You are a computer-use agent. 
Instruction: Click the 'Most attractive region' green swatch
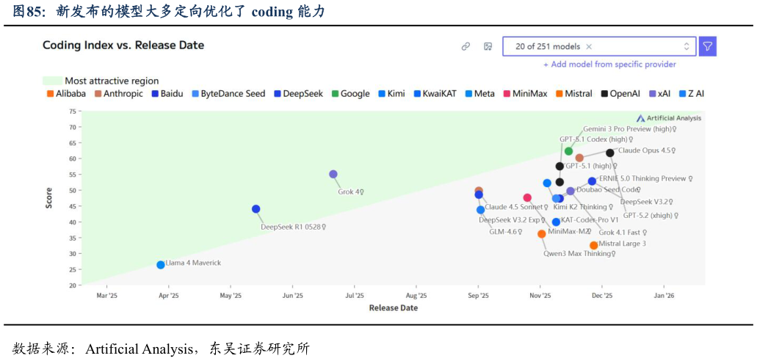click(52, 81)
